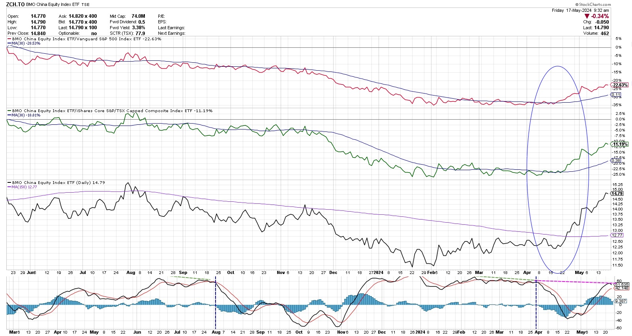The width and height of the screenshot is (632, 336).
Task: Click the Mkt Cap 74.0M value
Action: point(138,16)
